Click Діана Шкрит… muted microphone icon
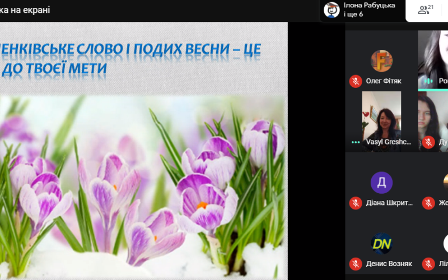 355,203
